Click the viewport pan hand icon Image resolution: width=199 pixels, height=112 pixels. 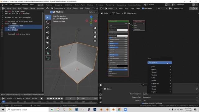click(x=95, y=32)
